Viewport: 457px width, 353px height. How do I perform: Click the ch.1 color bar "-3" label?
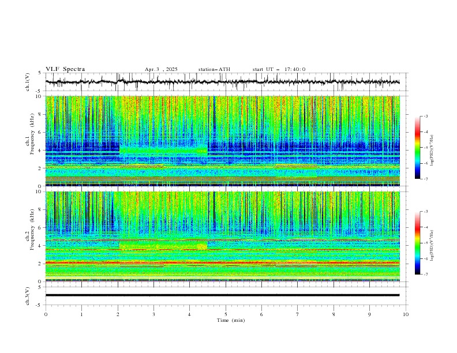(426, 116)
